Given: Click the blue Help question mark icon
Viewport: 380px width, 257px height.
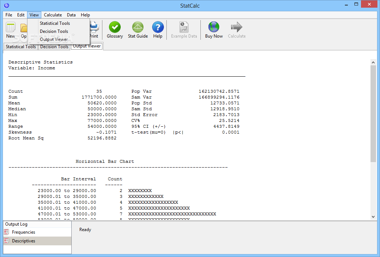Looking at the screenshot, I should click(x=158, y=27).
